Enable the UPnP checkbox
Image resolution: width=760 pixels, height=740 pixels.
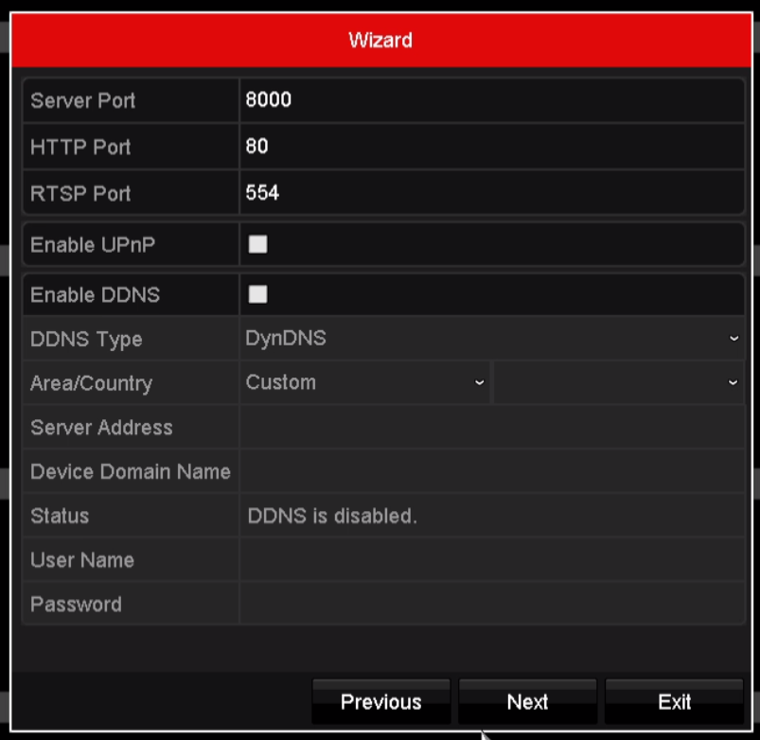coord(257,245)
